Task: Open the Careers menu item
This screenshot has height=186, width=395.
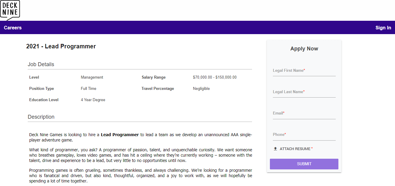Action: (x=13, y=28)
